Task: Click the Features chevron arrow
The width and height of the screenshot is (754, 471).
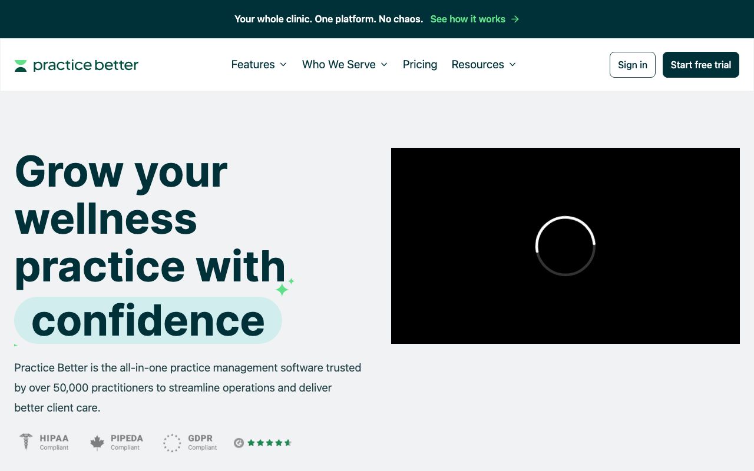Action: (284, 65)
